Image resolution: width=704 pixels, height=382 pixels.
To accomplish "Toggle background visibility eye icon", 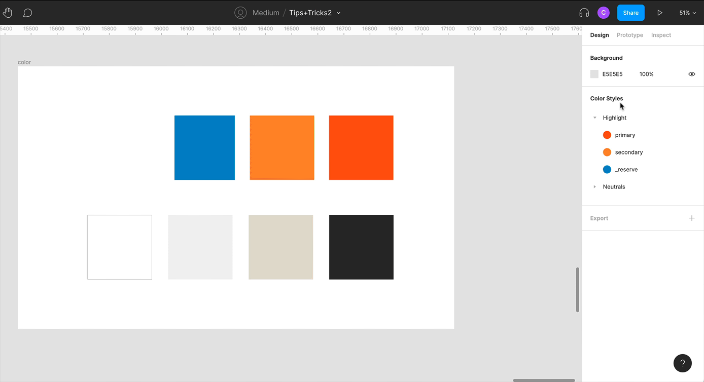I will [691, 74].
